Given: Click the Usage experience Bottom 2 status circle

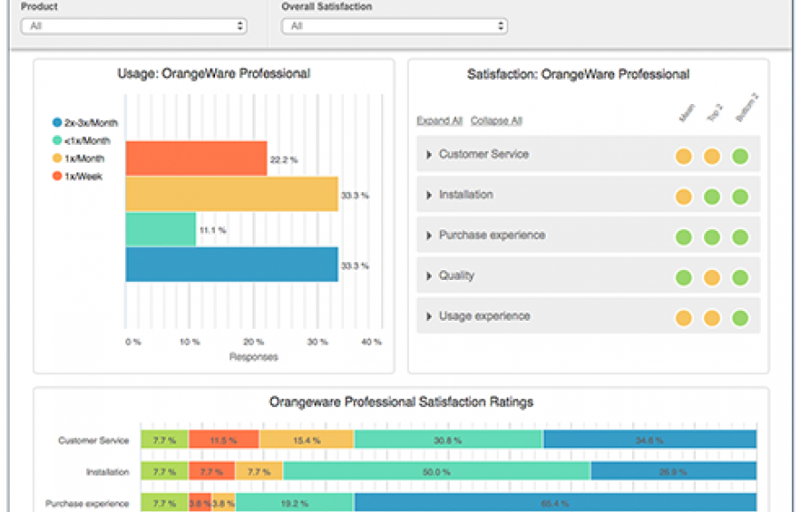Looking at the screenshot, I should click(x=740, y=318).
